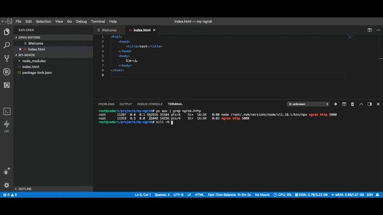
Task: Change indentation via Spaces: 4
Action: click(162, 195)
